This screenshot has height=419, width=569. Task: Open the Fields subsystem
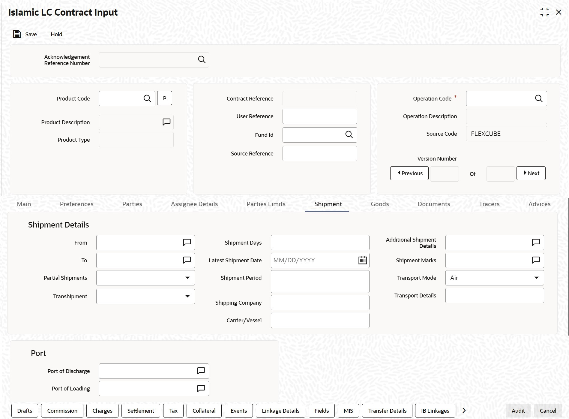point(322,411)
